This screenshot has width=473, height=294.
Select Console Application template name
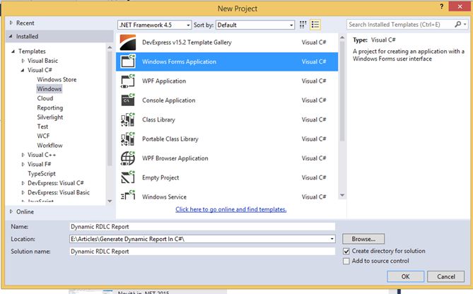(x=169, y=100)
